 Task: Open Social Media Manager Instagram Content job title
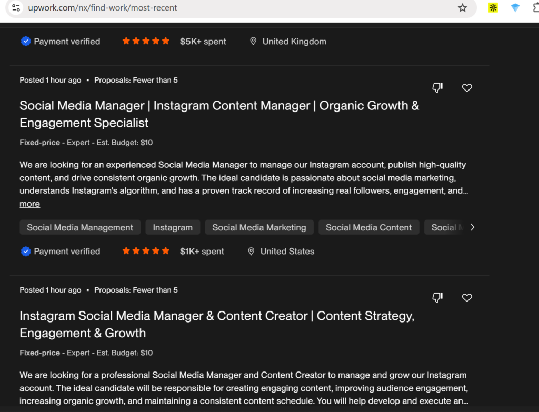coord(219,114)
